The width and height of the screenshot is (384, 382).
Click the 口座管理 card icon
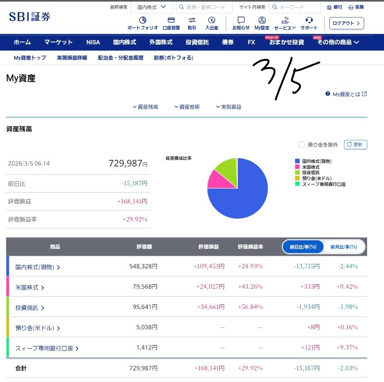(171, 20)
